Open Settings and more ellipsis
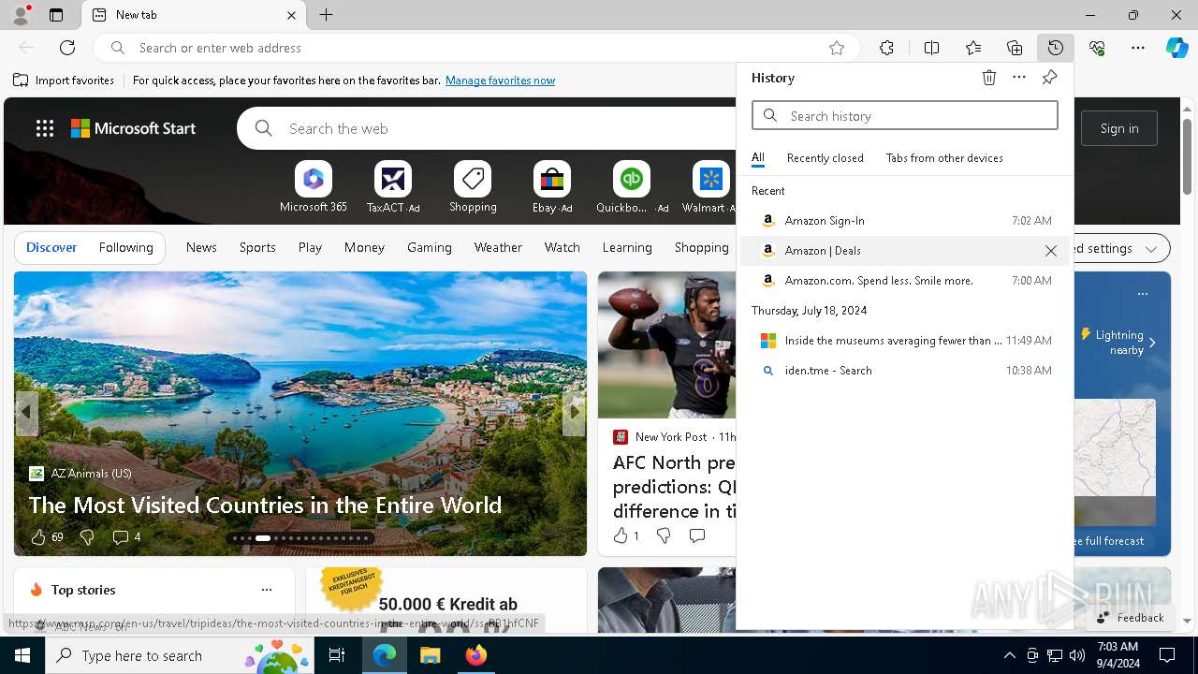This screenshot has height=674, width=1198. point(1138,48)
